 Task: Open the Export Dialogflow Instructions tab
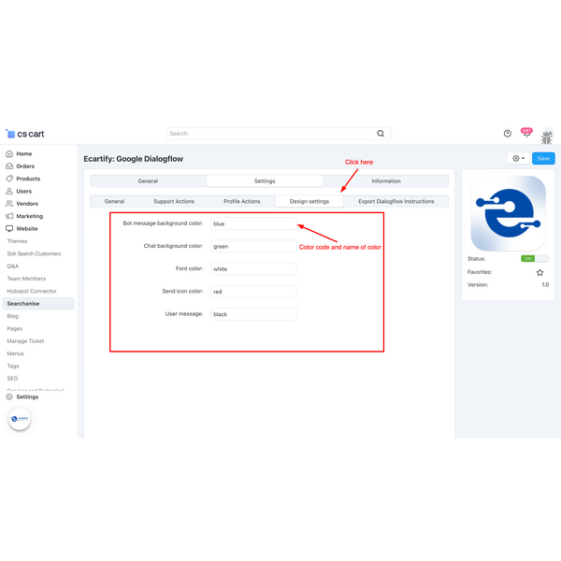(x=396, y=201)
